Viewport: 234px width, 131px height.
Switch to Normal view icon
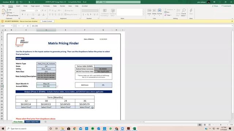point(200,125)
